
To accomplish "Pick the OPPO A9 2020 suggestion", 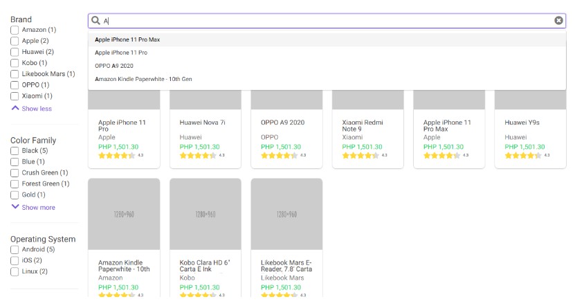I will coord(327,66).
